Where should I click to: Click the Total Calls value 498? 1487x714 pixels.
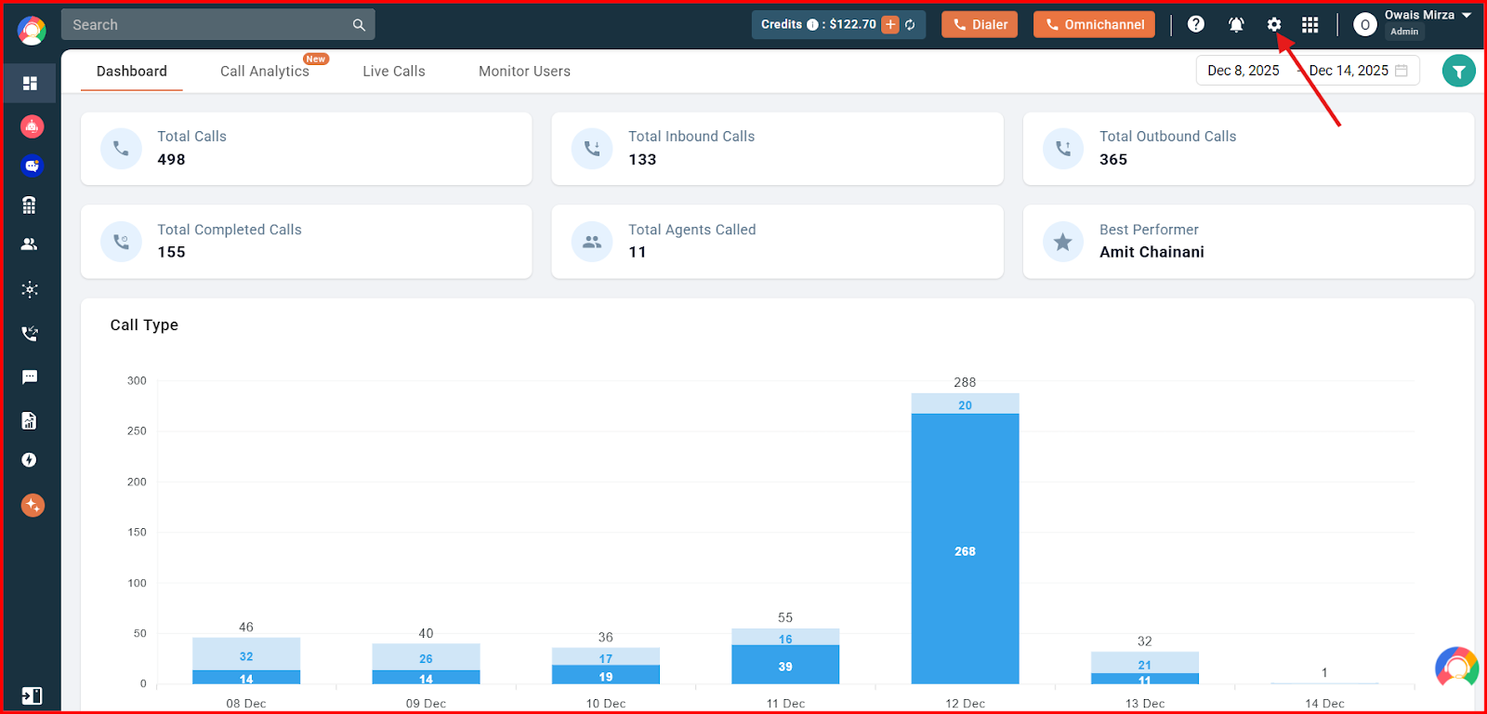tap(171, 160)
